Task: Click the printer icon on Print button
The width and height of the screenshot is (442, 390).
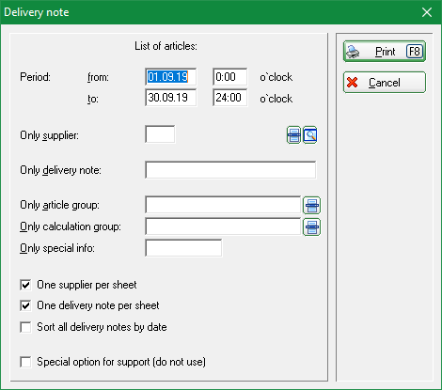Action: [353, 52]
